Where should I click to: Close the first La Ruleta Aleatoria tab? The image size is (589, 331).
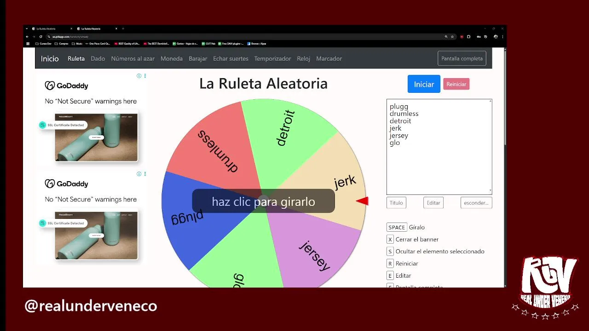pyautogui.click(x=71, y=29)
